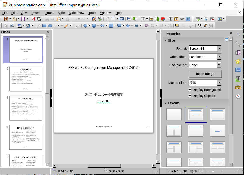Insert a table with grid icon
The height and width of the screenshot is (175, 244).
143,19
